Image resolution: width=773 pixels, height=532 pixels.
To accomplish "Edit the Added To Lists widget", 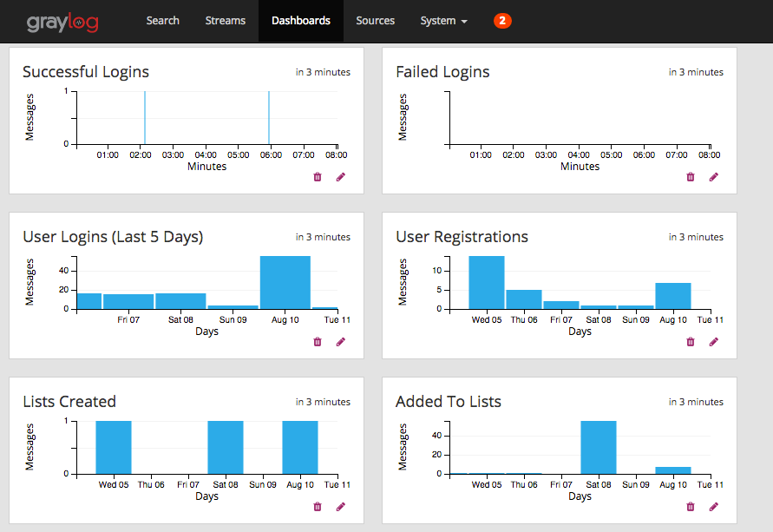I will tap(714, 506).
